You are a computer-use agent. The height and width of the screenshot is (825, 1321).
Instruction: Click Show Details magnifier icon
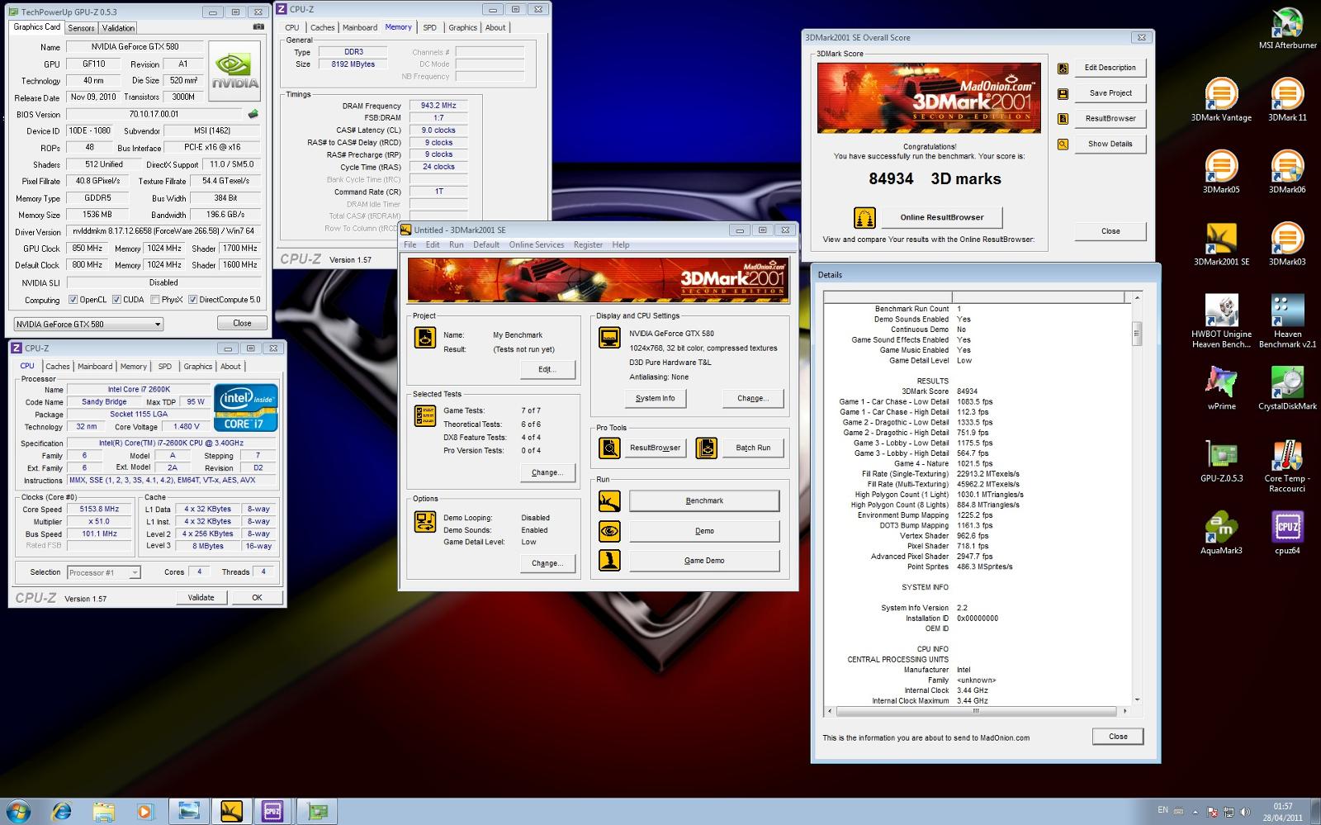(x=1063, y=144)
